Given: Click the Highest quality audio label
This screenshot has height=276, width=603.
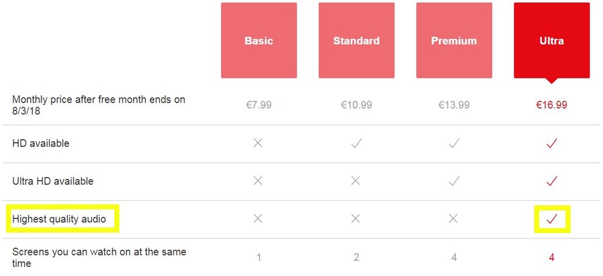Looking at the screenshot, I should [59, 219].
